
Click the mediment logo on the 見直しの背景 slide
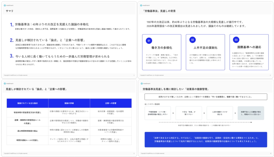click(x=145, y=5)
